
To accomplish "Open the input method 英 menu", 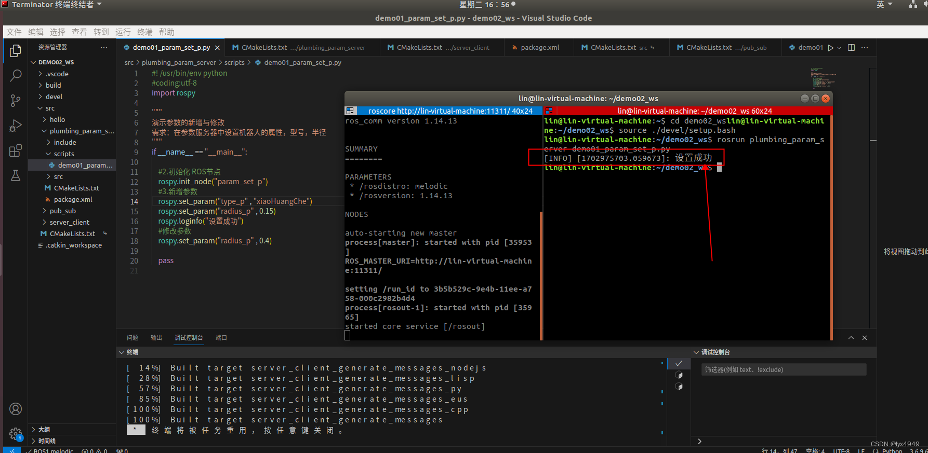I will (x=884, y=4).
